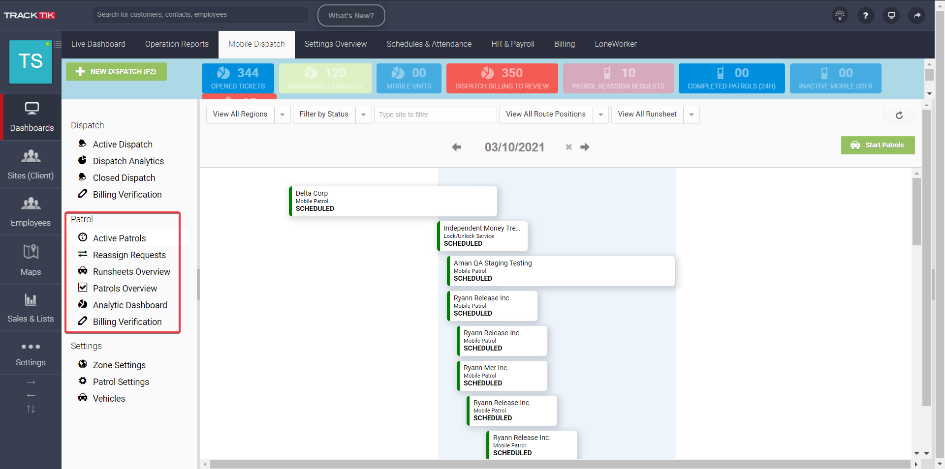Go to previous date with left arrow
The image size is (945, 469).
click(456, 147)
